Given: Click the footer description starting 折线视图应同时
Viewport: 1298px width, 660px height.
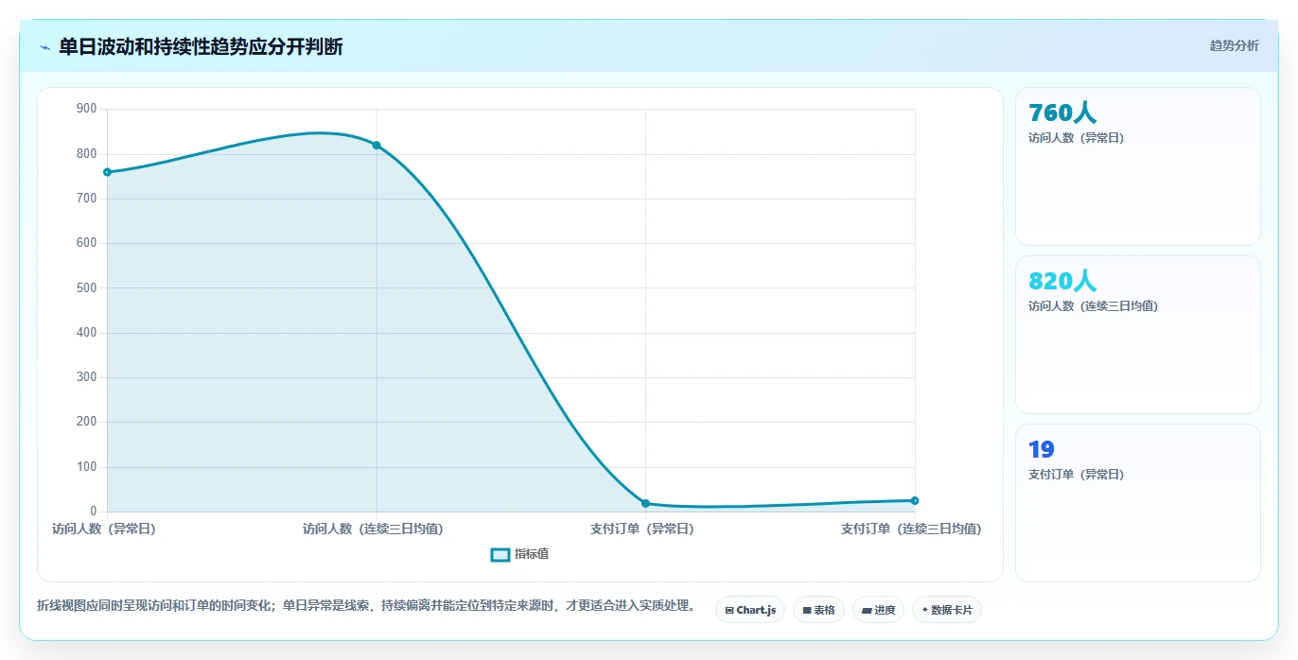Looking at the screenshot, I should tap(366, 605).
